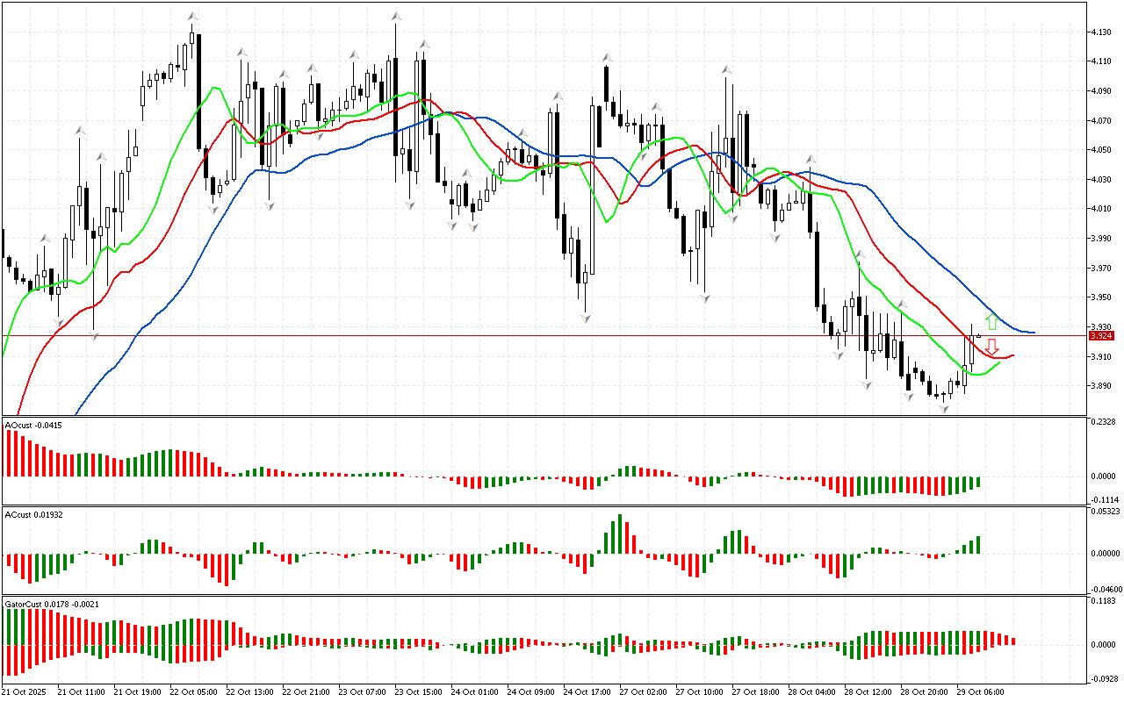Click the 24 Oct 17:00 time label
Screen dimensions: 1124x702
[587, 691]
